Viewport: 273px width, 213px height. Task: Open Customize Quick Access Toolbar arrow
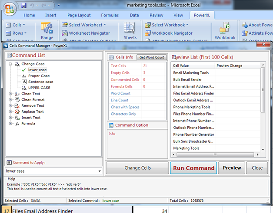pyautogui.click(x=59, y=5)
